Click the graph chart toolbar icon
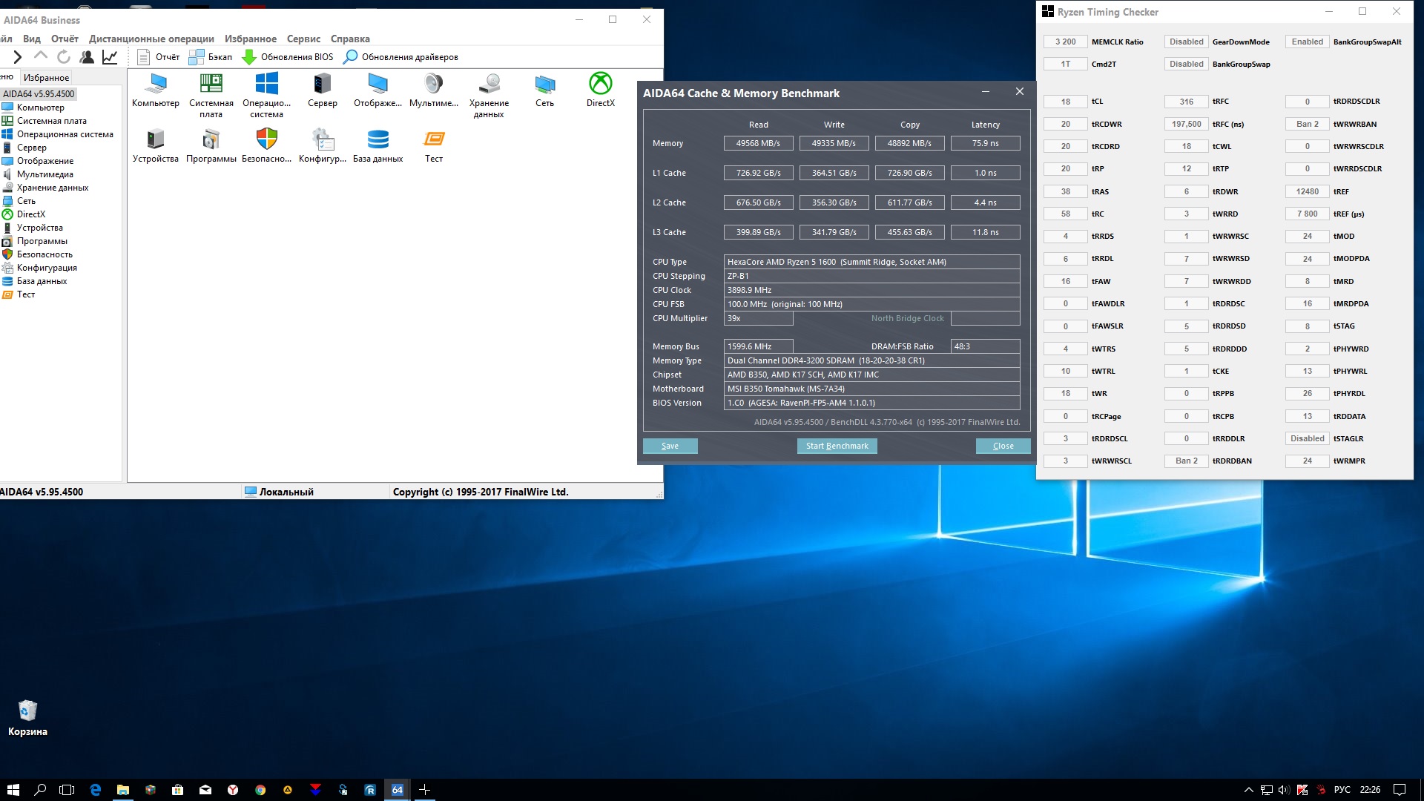Image resolution: width=1424 pixels, height=801 pixels. [x=110, y=57]
